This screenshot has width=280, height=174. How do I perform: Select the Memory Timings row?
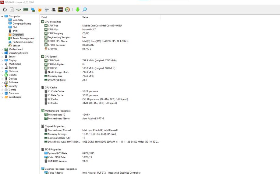[101, 134]
